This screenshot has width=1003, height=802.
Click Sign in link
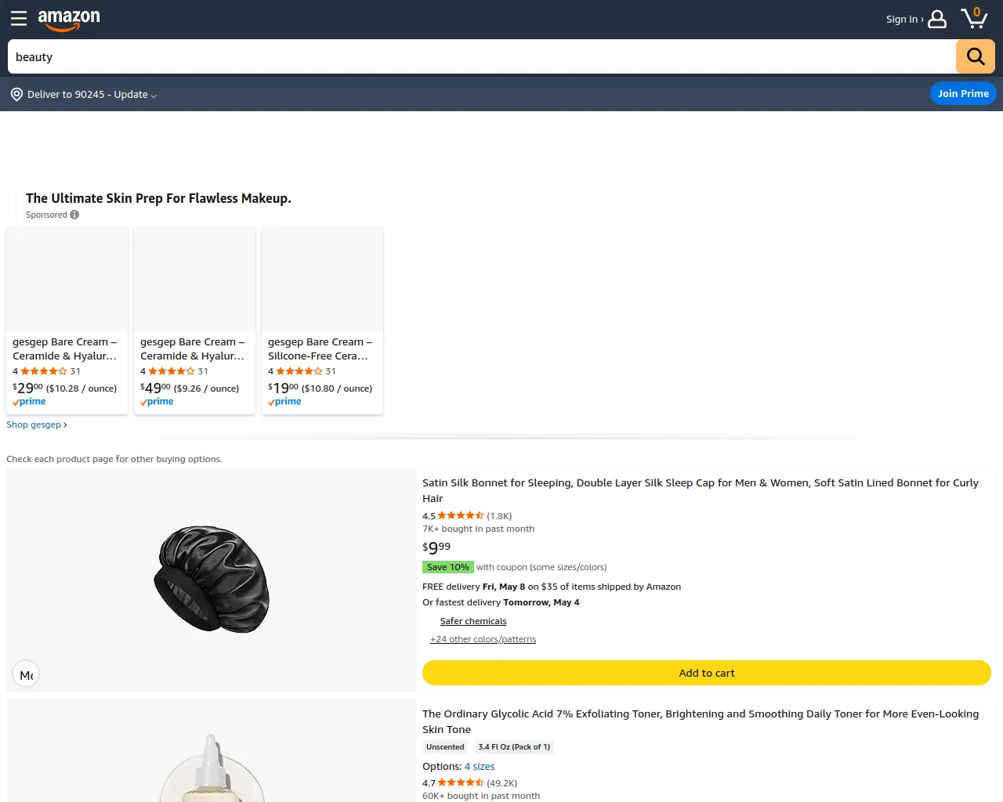(902, 20)
